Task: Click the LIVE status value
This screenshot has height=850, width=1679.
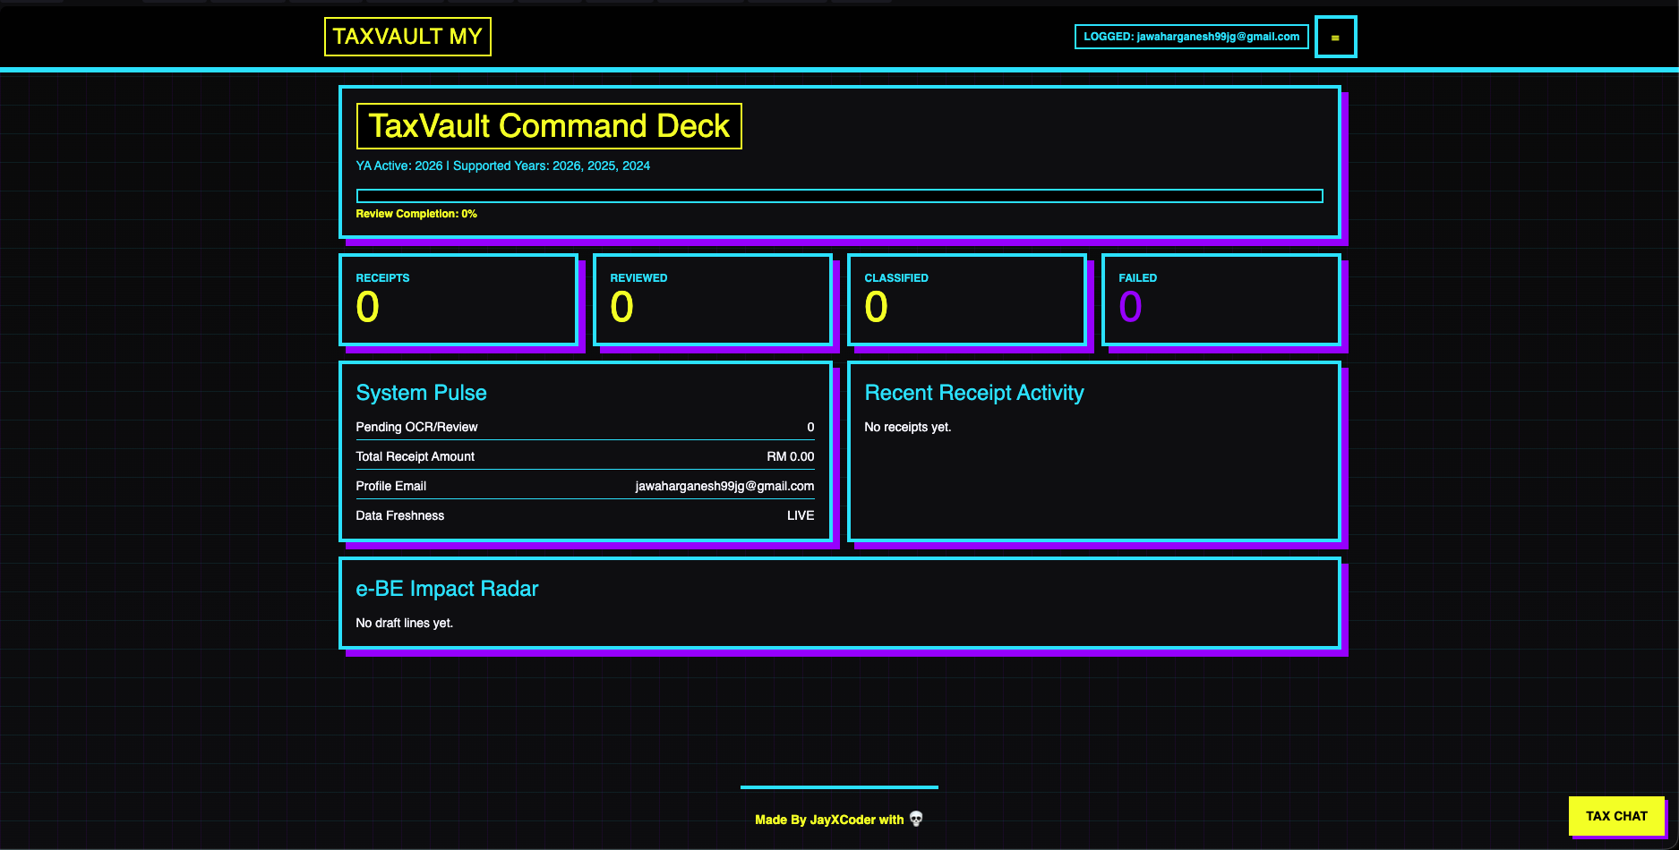Action: point(801,515)
